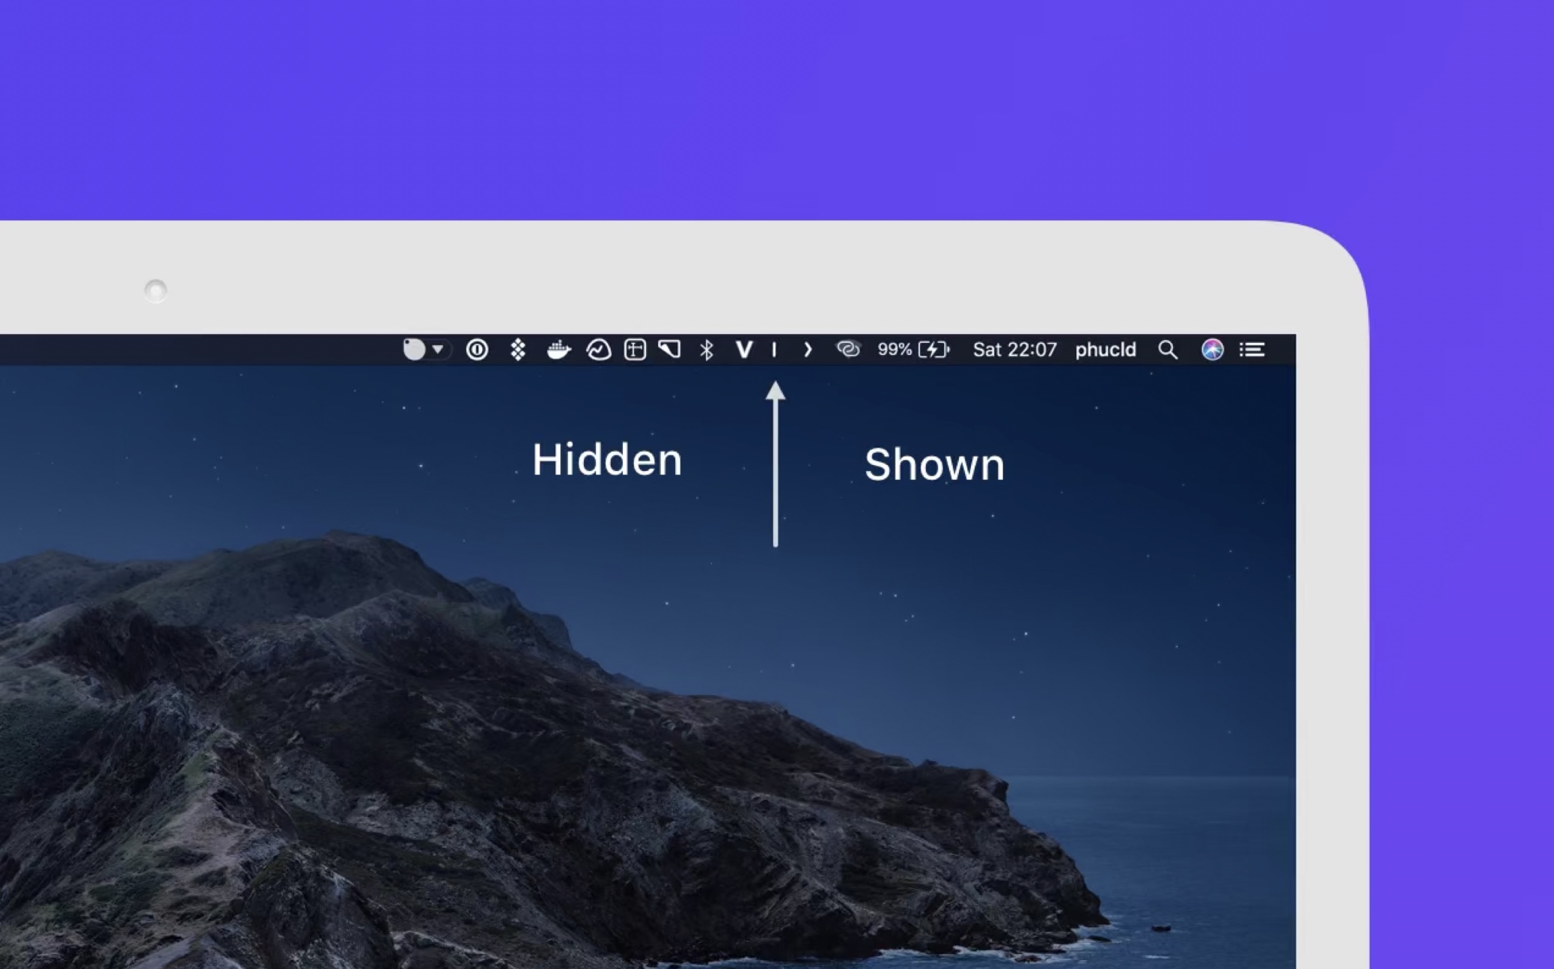Click the V letter menu bar icon

coord(743,350)
